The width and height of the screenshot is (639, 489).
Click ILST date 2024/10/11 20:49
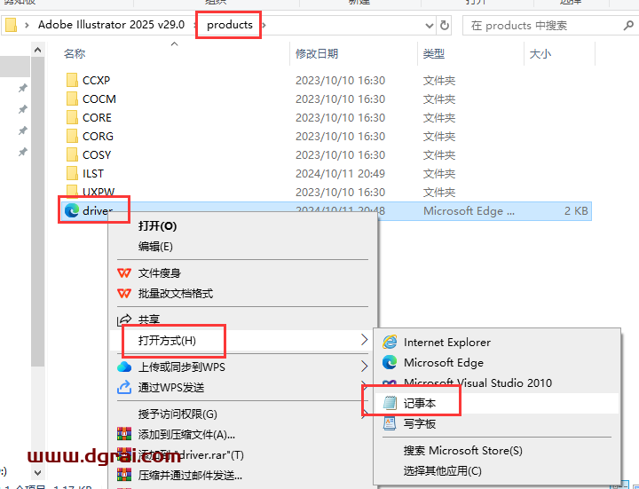(340, 174)
